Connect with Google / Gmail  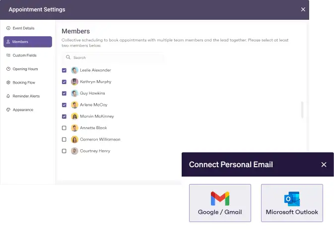coord(220,203)
